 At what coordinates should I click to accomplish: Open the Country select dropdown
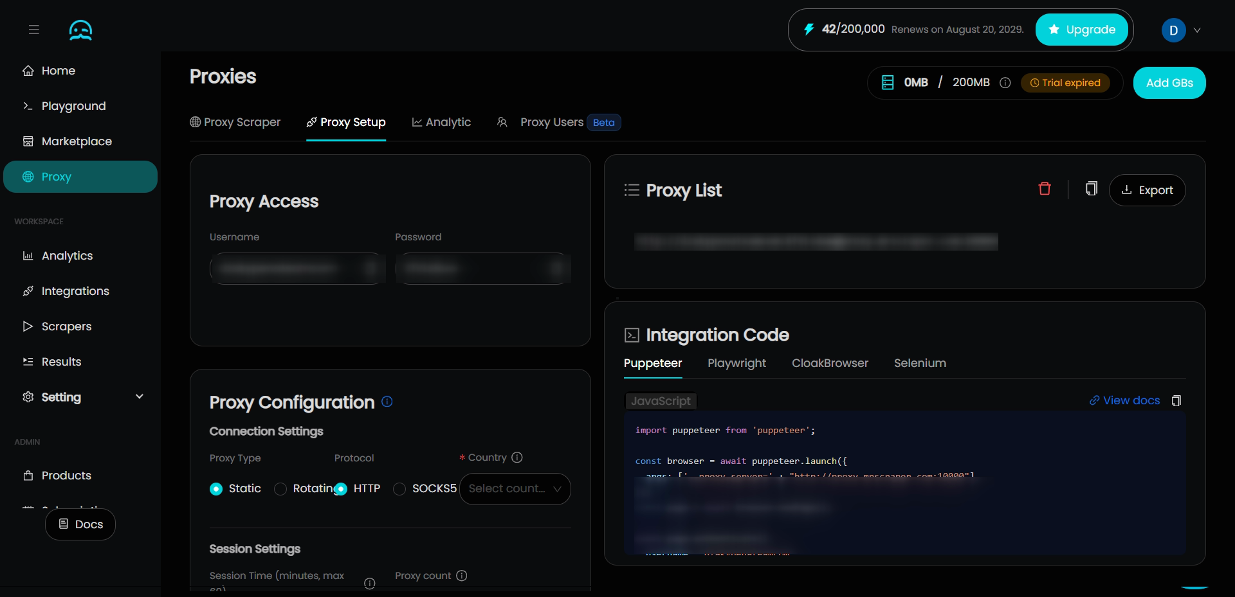coord(515,489)
